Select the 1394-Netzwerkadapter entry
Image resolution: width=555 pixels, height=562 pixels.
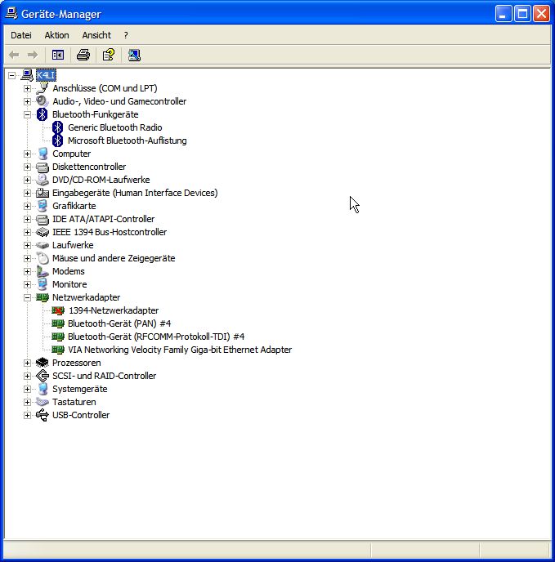[x=114, y=310]
